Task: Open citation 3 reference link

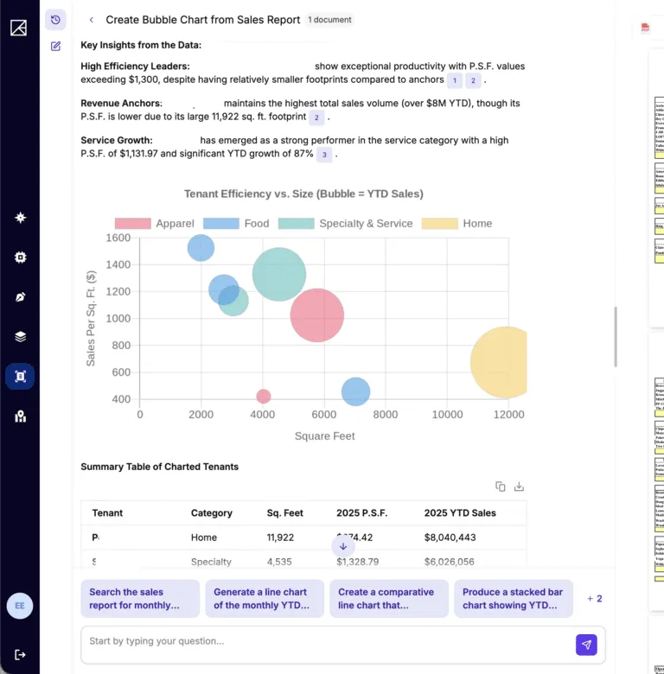Action: click(324, 155)
